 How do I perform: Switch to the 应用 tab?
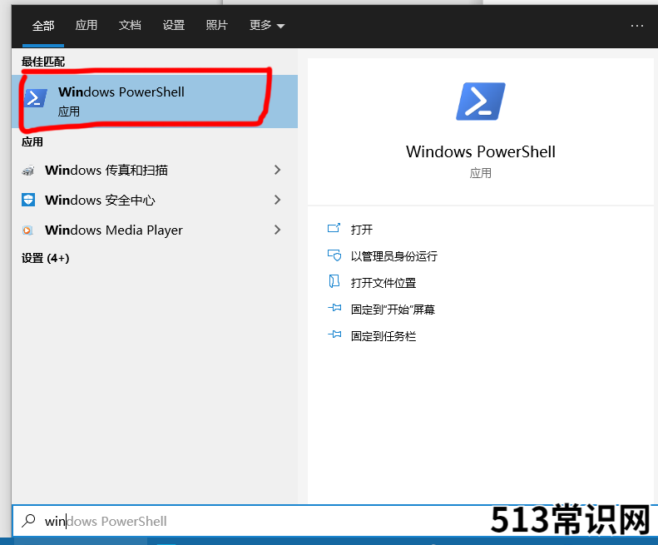[86, 25]
